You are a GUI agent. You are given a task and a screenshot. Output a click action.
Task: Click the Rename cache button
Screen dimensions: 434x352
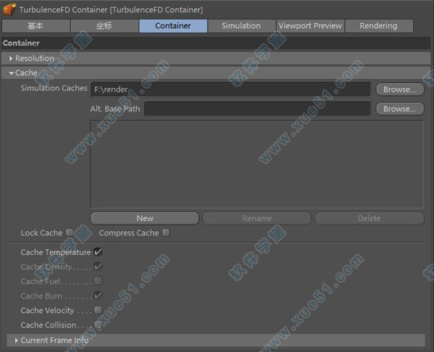click(x=257, y=218)
